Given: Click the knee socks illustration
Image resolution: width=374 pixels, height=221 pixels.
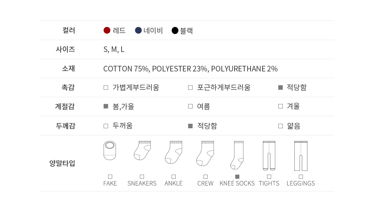Looking at the screenshot, I should coord(237,155).
